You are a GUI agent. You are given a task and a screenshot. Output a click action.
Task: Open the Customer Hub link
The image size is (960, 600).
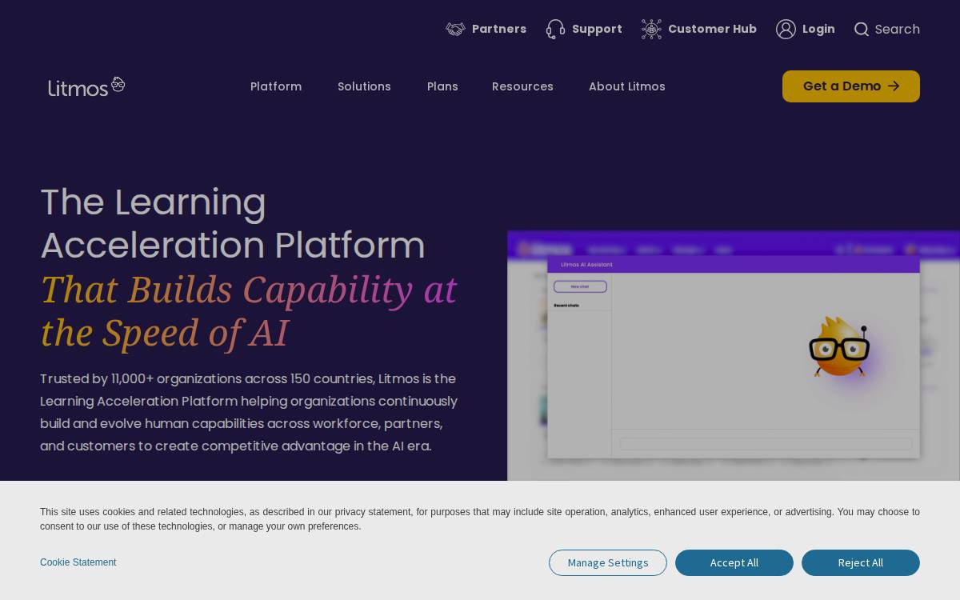click(x=712, y=29)
